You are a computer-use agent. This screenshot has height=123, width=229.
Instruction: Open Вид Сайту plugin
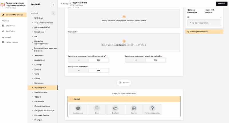click(10, 31)
